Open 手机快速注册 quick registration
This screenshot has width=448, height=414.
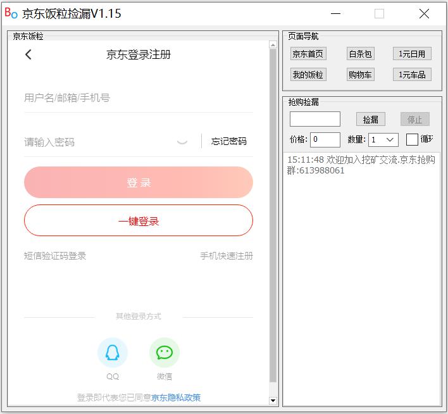point(227,256)
